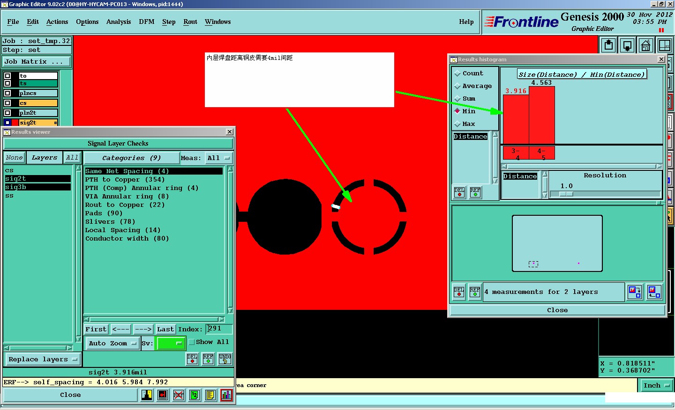The image size is (675, 410).
Task: Click the Last result button
Action: (x=165, y=329)
